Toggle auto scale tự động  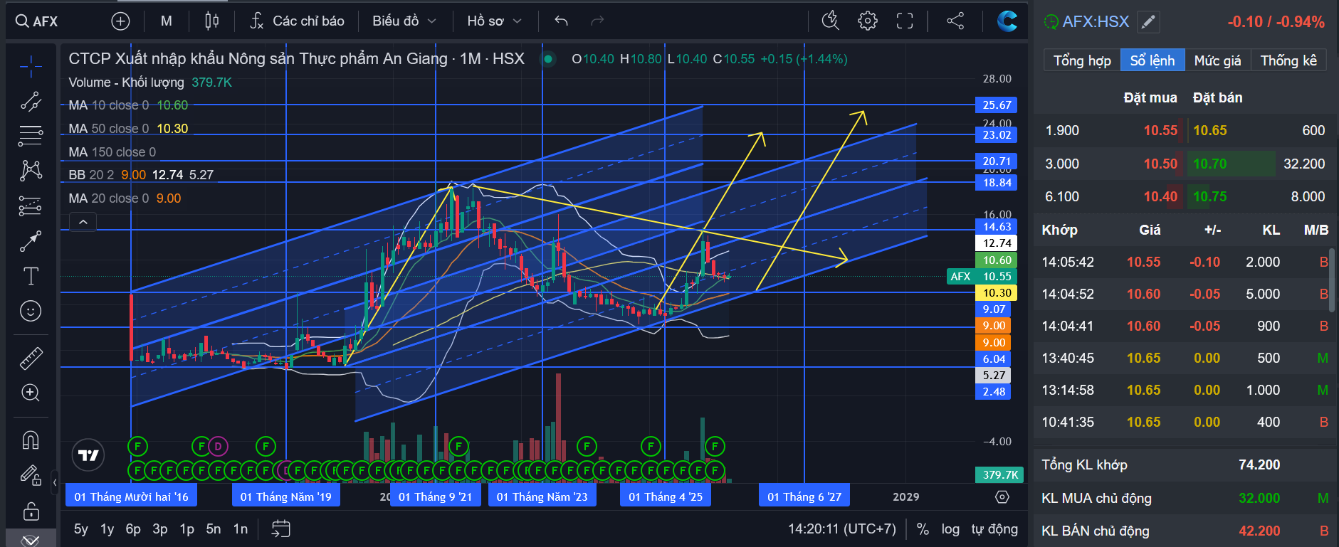(994, 529)
